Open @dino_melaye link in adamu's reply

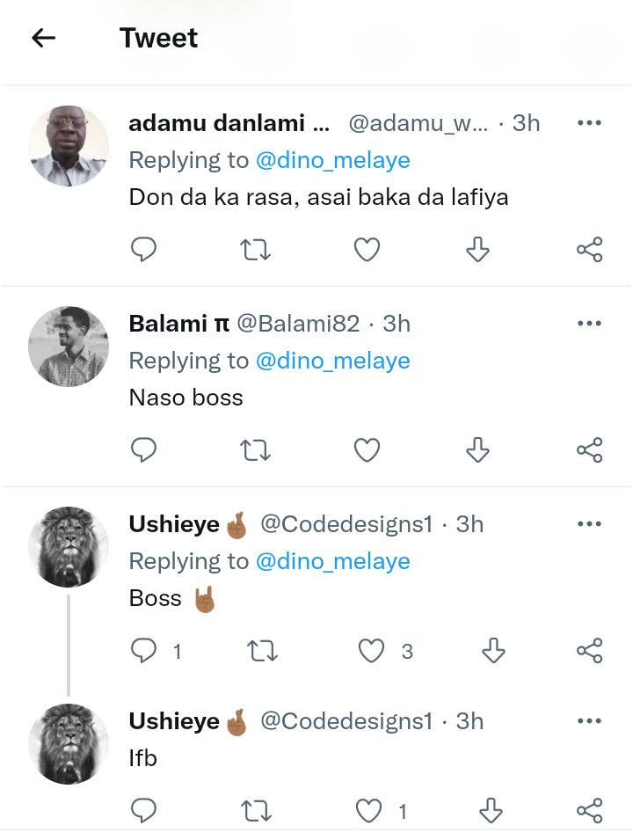tap(332, 160)
